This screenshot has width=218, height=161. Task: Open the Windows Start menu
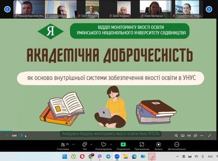[x=65, y=157]
